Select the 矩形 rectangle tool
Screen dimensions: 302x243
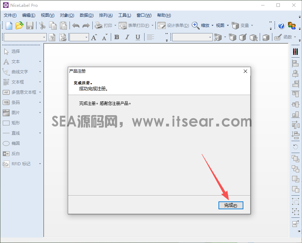tap(12, 123)
